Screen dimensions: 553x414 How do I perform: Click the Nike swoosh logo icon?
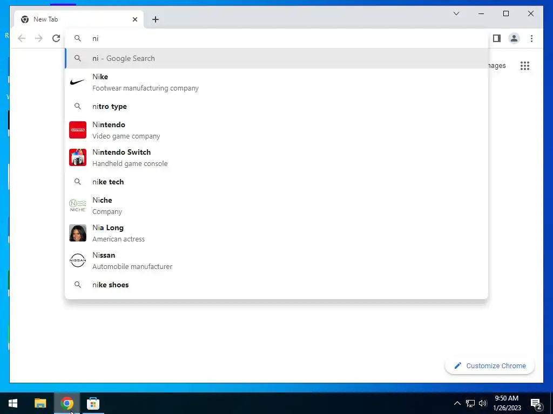click(78, 82)
